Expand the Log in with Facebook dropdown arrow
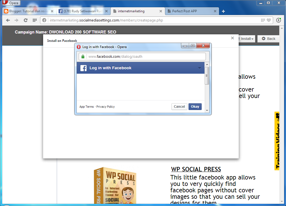286x206 pixels. [x=199, y=68]
